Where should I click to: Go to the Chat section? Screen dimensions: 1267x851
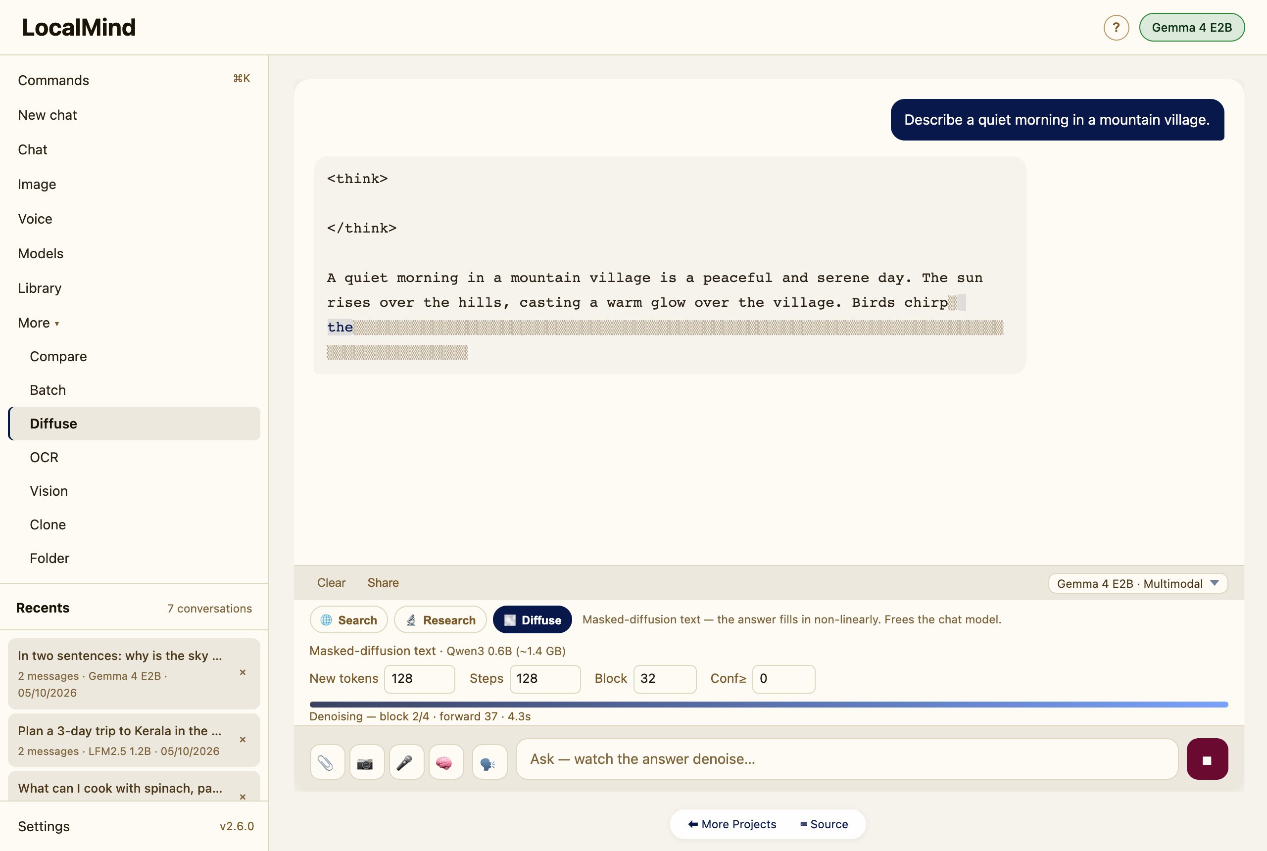(134, 150)
